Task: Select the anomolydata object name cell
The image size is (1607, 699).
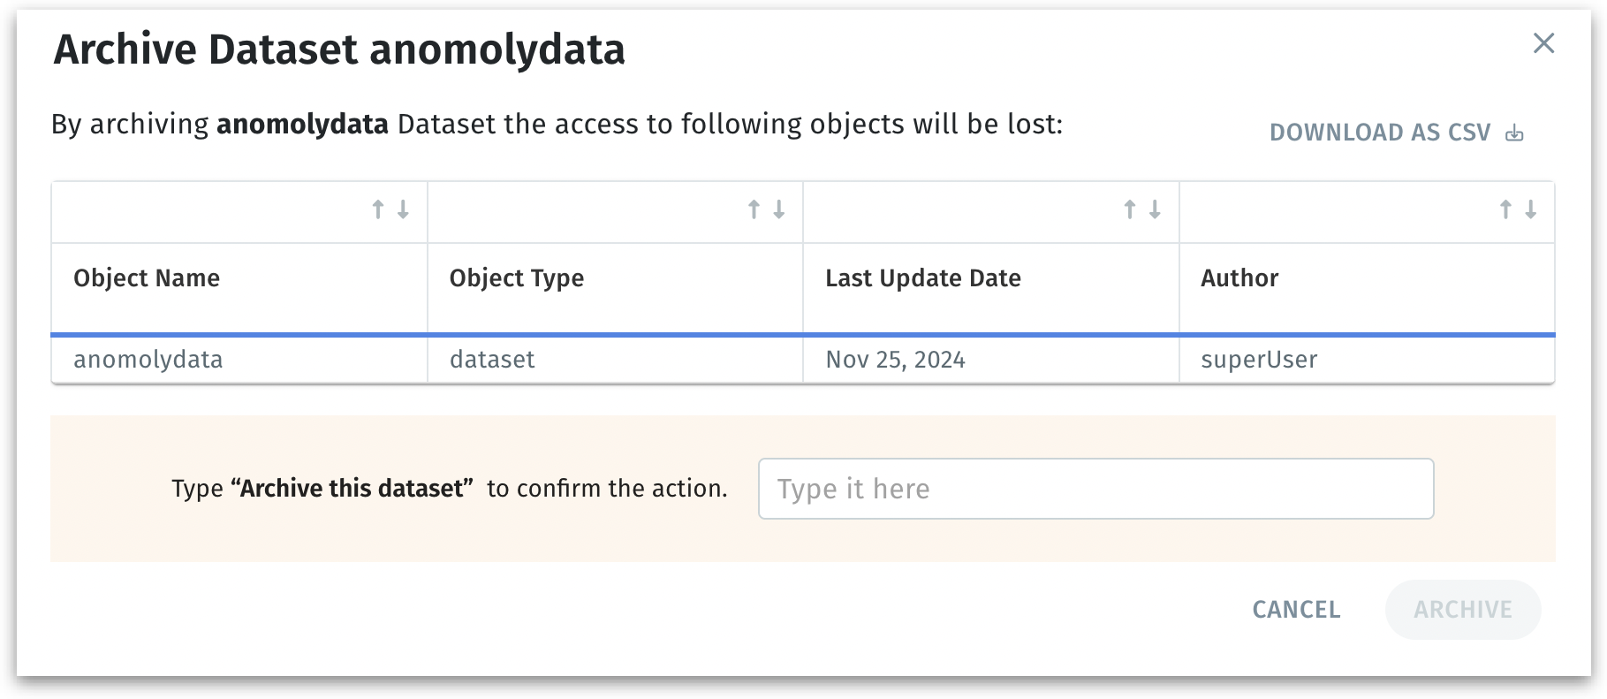Action: [x=148, y=360]
